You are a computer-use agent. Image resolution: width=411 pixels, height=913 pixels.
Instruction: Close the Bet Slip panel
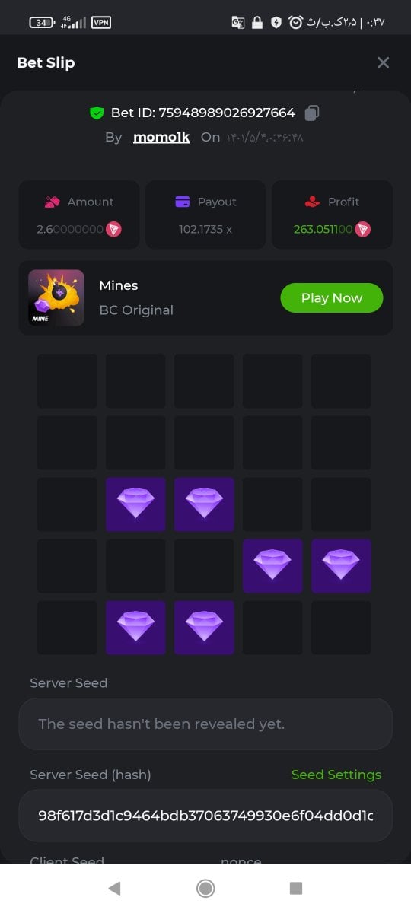point(384,62)
